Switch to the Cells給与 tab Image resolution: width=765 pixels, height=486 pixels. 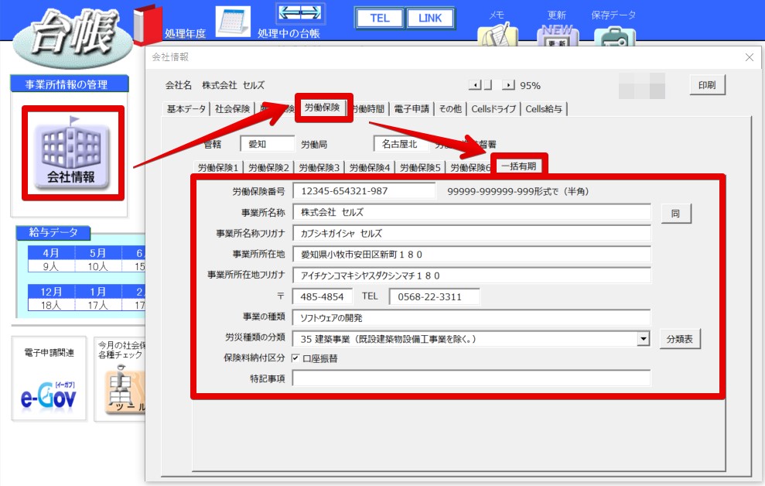[x=544, y=109]
